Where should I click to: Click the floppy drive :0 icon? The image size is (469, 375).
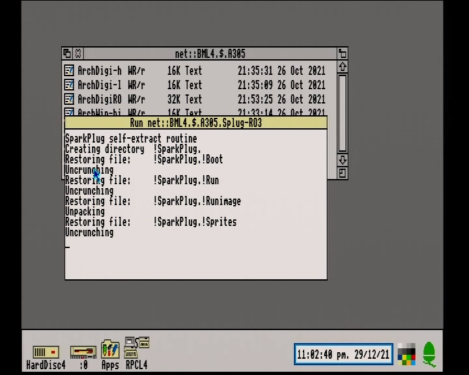coord(83,352)
